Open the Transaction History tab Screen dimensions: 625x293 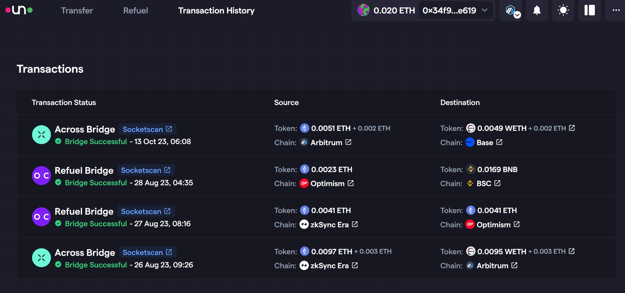216,11
